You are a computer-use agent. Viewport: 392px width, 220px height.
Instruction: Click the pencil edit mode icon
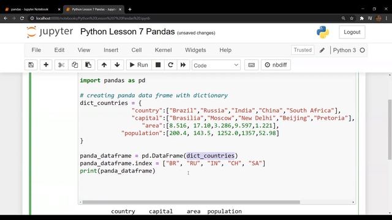click(x=322, y=50)
